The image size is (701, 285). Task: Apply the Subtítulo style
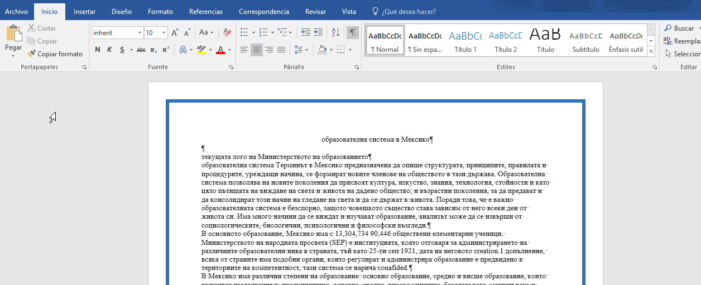pyautogui.click(x=586, y=40)
